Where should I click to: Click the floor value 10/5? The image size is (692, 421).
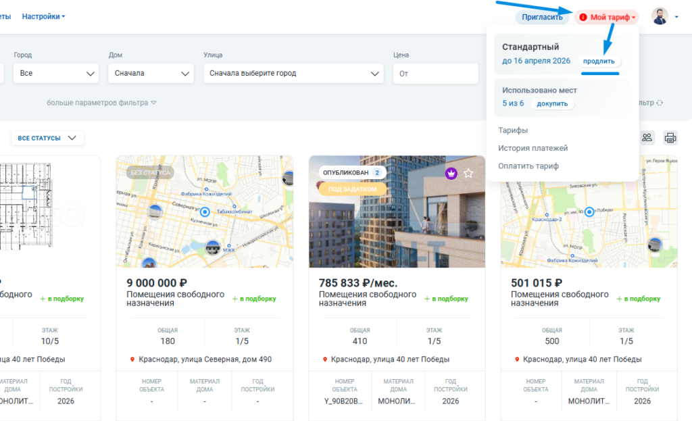50,341
